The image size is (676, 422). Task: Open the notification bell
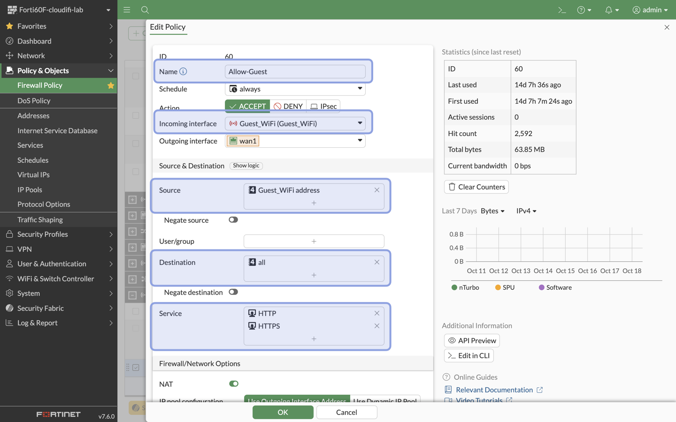609,9
